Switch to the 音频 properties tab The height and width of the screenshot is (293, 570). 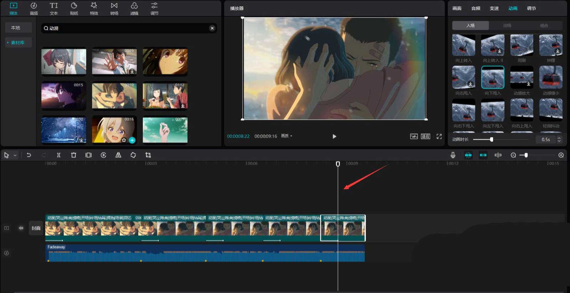476,8
